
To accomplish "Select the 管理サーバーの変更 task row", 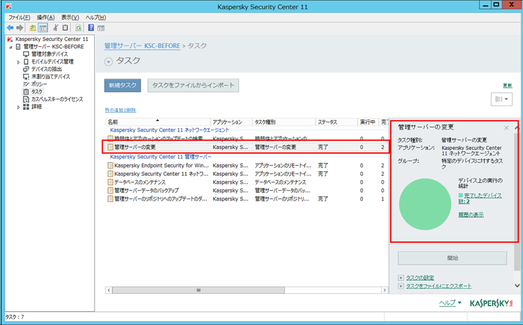I will (x=246, y=147).
